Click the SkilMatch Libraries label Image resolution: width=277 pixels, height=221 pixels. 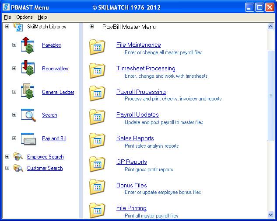[47, 27]
